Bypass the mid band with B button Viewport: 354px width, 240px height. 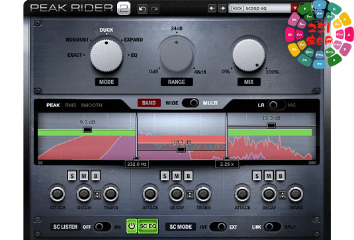[x=189, y=175]
